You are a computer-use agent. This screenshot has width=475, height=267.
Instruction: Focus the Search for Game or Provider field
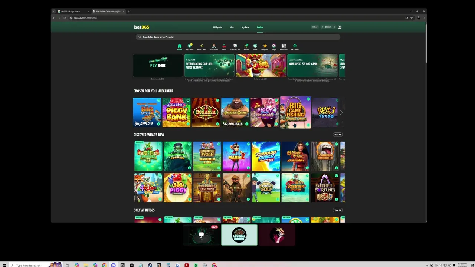pyautogui.click(x=237, y=37)
